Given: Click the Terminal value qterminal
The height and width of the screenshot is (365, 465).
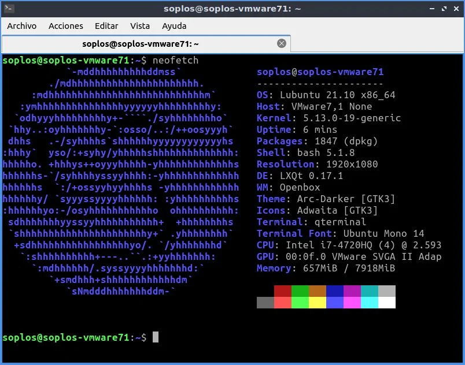Looking at the screenshot, I should click(x=340, y=222).
